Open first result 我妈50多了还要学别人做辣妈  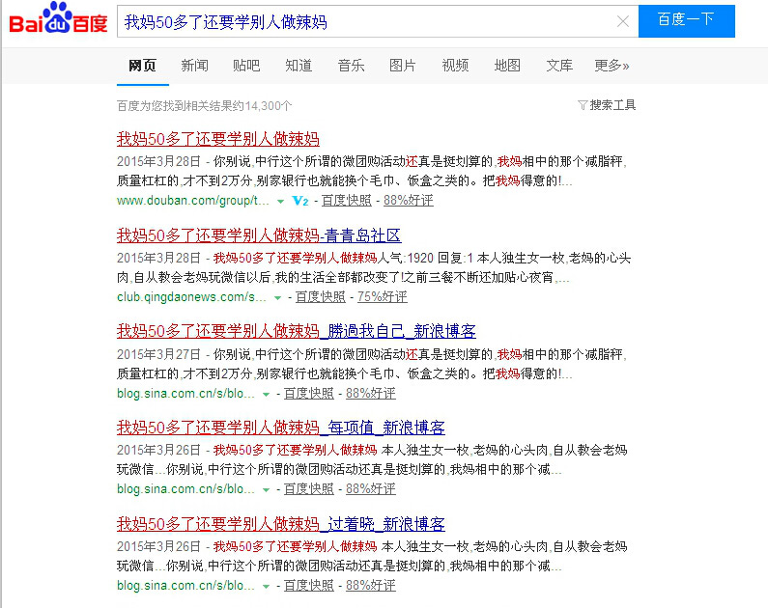218,139
